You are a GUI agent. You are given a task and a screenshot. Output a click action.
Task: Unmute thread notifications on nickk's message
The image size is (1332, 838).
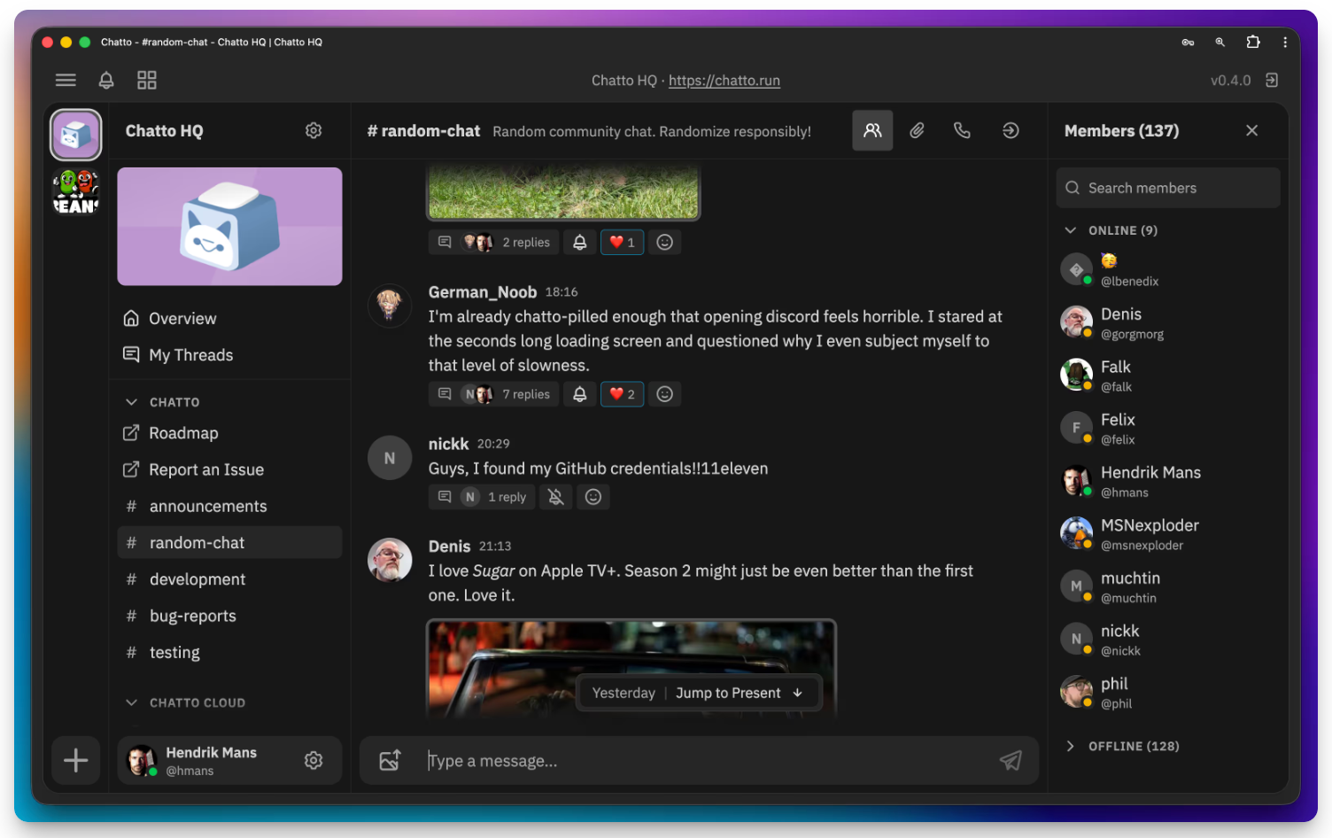pyautogui.click(x=556, y=497)
